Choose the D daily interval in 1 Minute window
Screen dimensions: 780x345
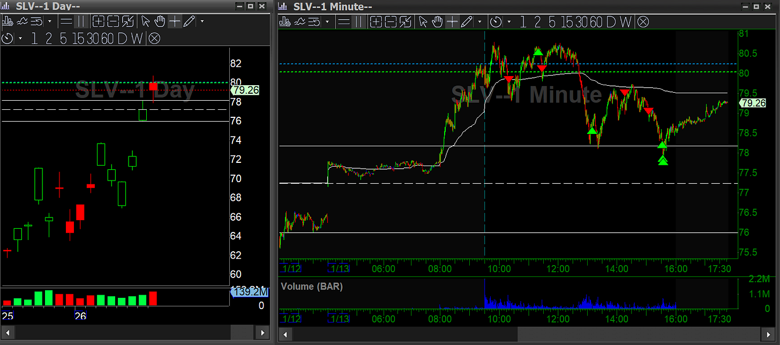point(611,21)
